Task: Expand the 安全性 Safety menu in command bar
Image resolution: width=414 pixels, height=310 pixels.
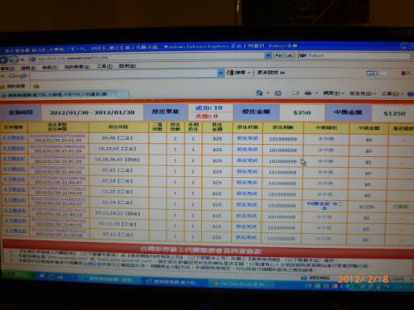Action: 363,93
